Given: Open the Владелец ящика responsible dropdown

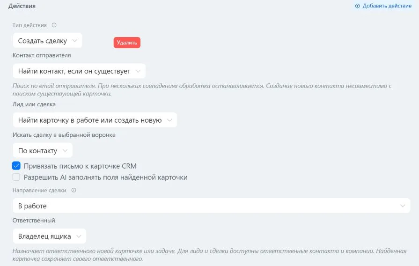Looking at the screenshot, I should tap(50, 236).
